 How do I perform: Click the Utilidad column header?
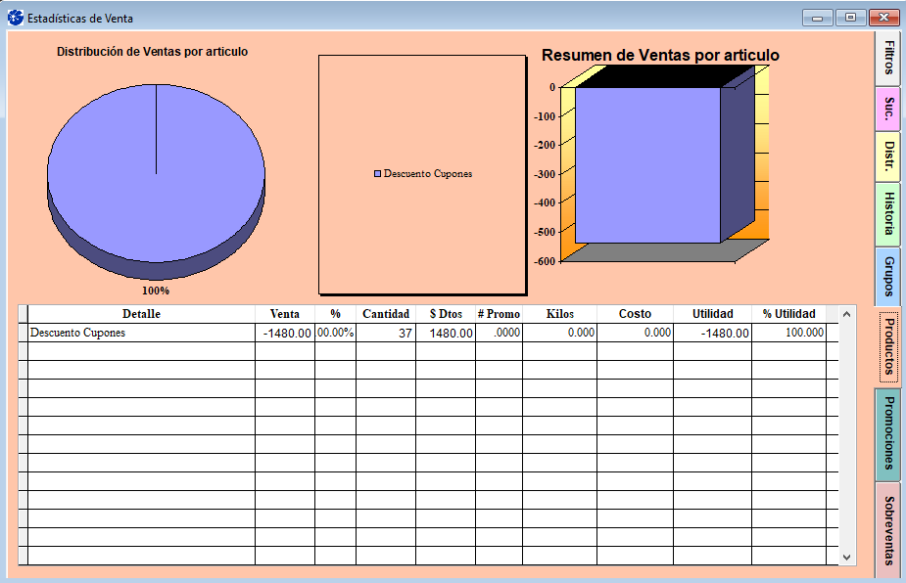pos(712,314)
